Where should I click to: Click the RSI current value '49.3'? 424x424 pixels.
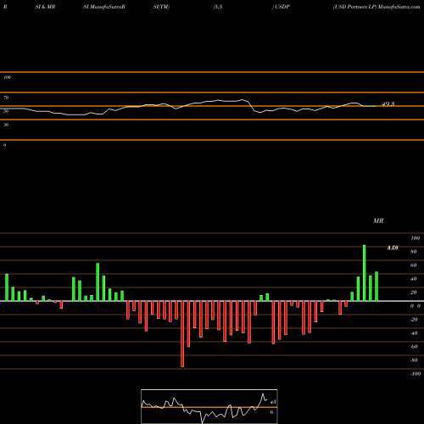click(x=388, y=104)
